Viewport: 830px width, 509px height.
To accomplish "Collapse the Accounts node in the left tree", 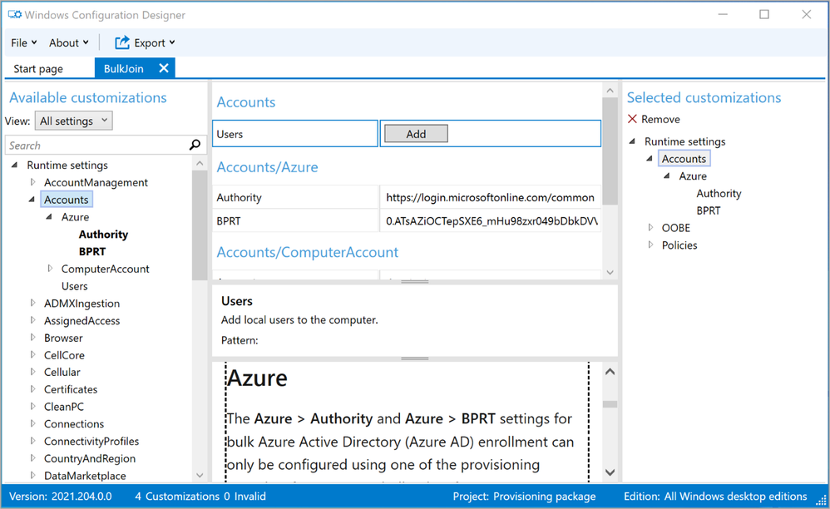I will click(x=32, y=200).
